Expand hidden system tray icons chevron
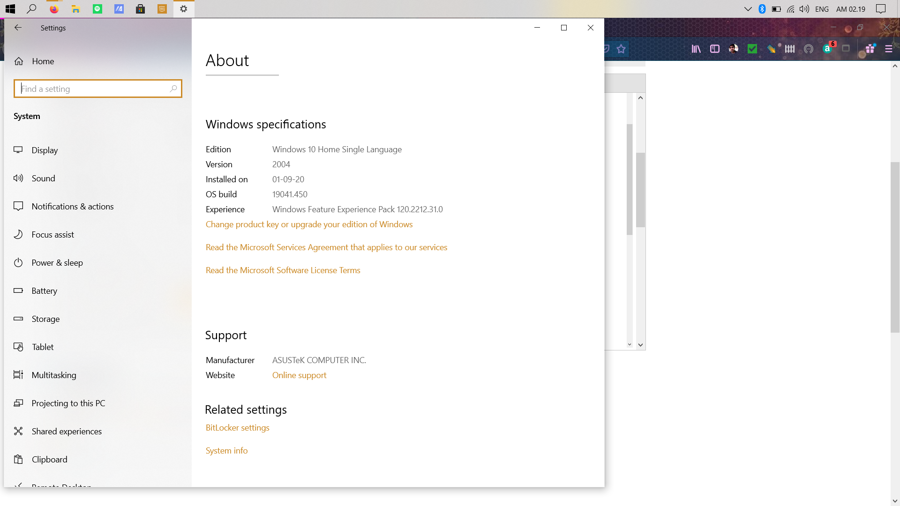 tap(748, 9)
